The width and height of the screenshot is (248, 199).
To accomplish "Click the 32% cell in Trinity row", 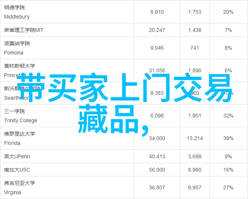I will coord(228,116).
